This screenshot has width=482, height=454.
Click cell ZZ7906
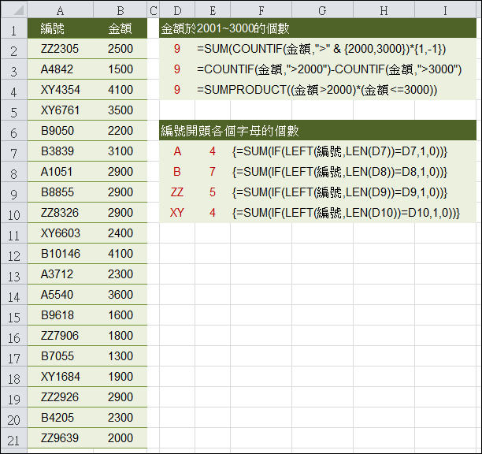click(x=60, y=336)
